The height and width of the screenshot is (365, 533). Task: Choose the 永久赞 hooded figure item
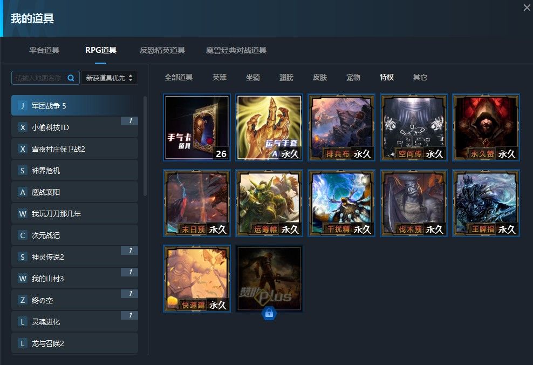click(486, 127)
